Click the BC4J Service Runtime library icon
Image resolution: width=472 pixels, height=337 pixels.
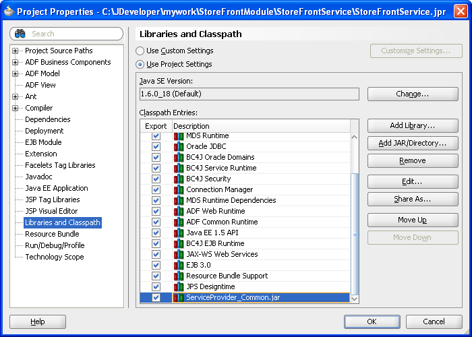[x=179, y=168]
